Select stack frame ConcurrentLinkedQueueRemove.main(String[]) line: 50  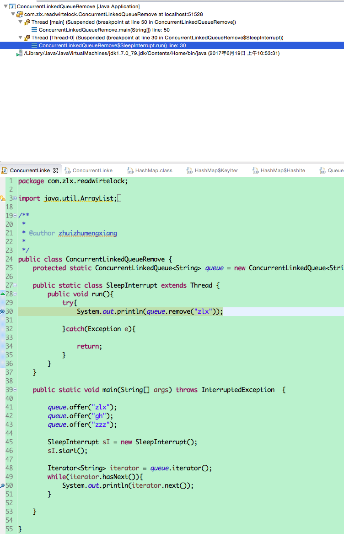point(104,30)
